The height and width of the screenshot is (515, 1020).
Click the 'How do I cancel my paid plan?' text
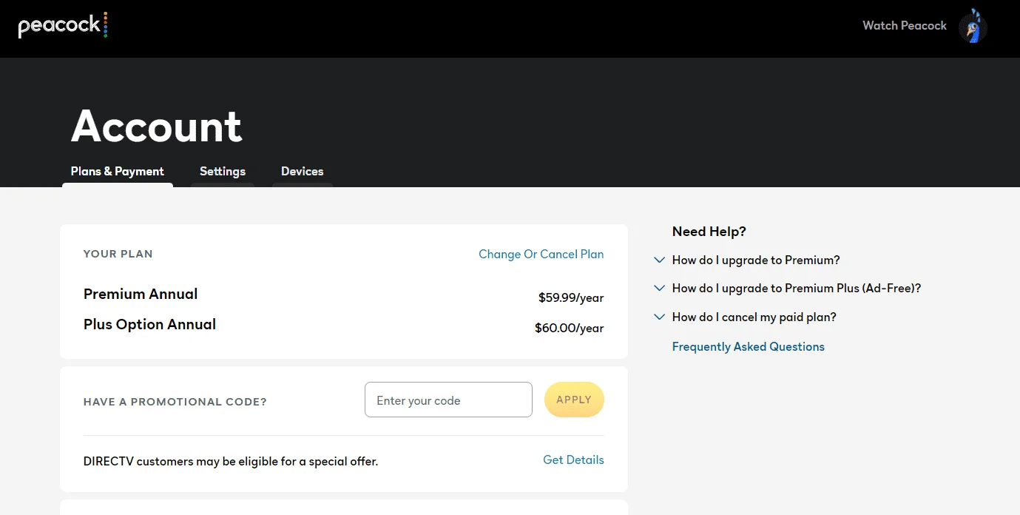click(x=754, y=317)
